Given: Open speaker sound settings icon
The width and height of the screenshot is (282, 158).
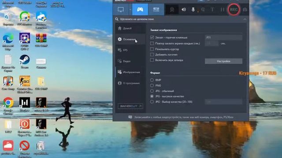Looking at the screenshot, I should point(184,10).
